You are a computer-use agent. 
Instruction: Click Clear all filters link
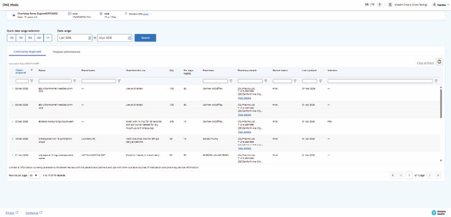point(425,63)
